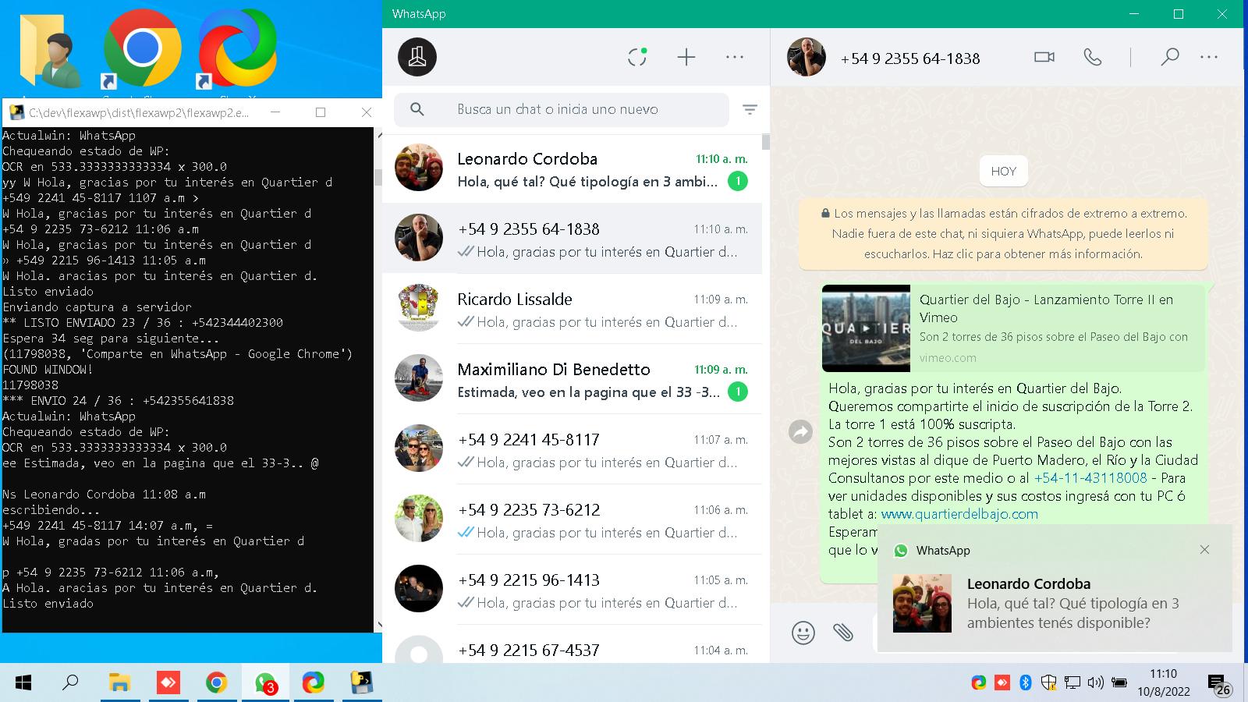The height and width of the screenshot is (702, 1248).
Task: Dismiss the WhatsApp notification popup
Action: tap(1204, 550)
